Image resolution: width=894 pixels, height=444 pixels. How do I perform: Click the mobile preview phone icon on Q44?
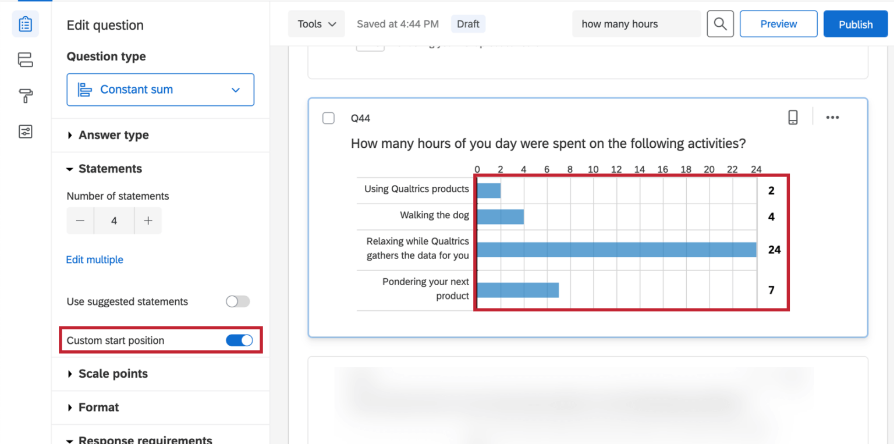coord(793,118)
